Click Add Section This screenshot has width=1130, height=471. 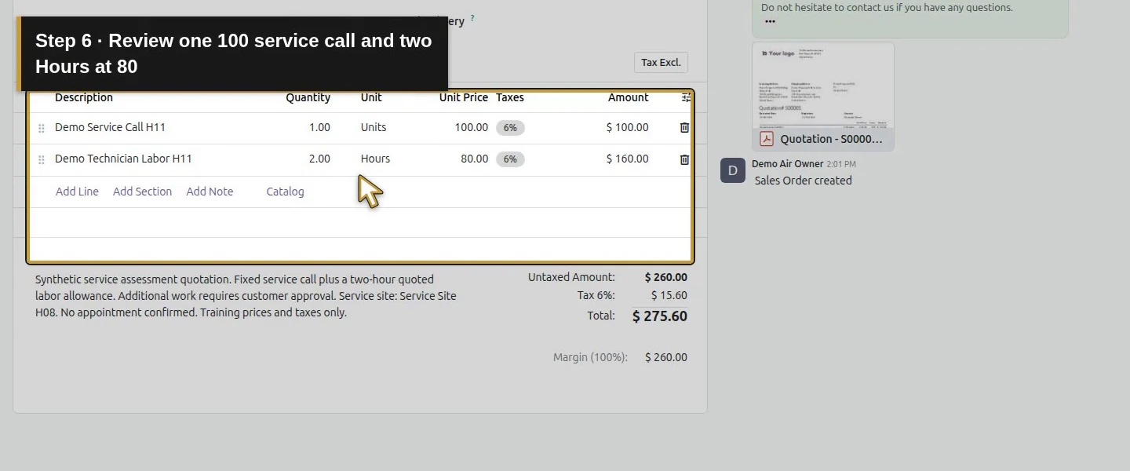point(142,192)
